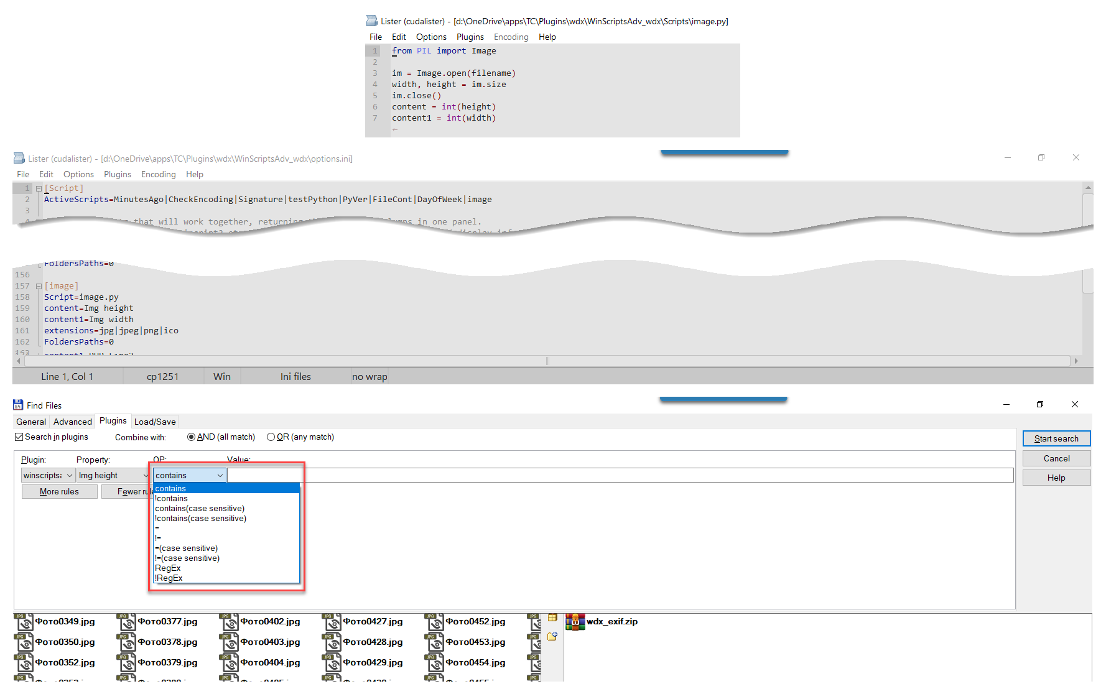The image size is (1106, 694).
Task: Switch to the General tab in Find Files
Action: click(31, 422)
